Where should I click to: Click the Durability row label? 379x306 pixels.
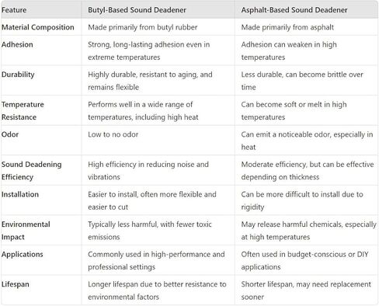pos(18,75)
